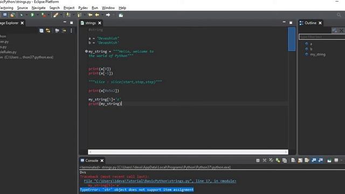This screenshot has width=345, height=194.
Task: Open the Navigate menu
Action: click(x=38, y=8)
